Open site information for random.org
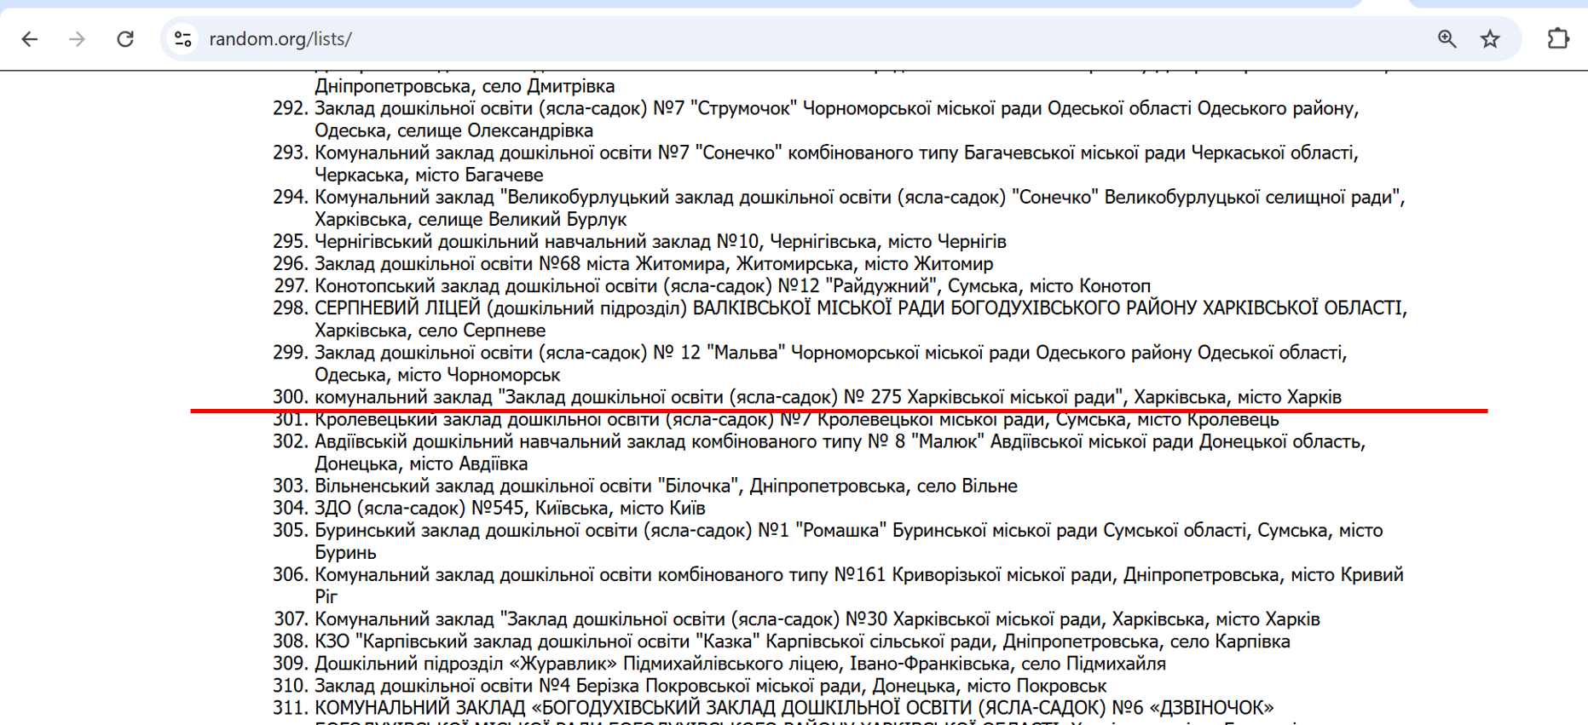 (183, 39)
